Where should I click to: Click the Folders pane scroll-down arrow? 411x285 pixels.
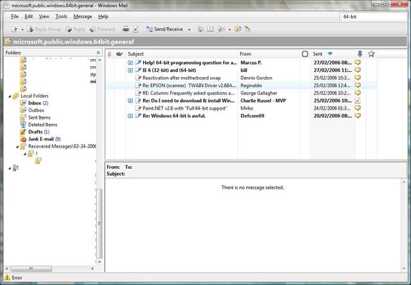point(100,262)
